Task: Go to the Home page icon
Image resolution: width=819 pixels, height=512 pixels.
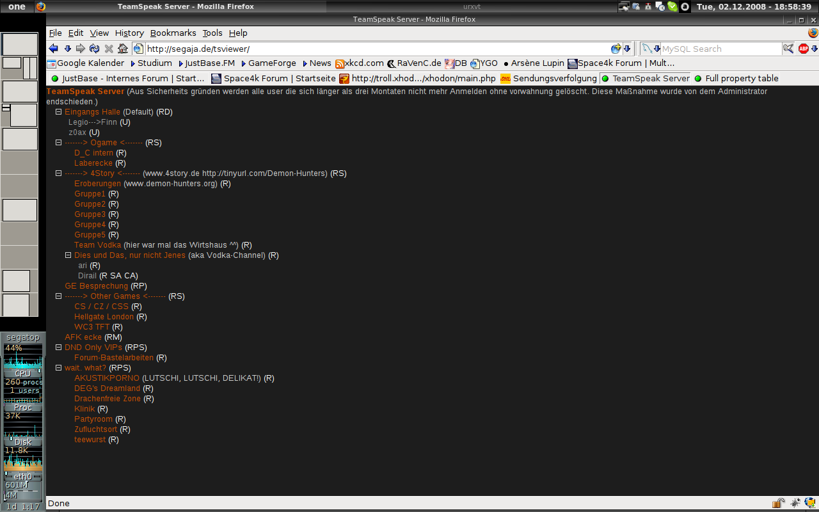Action: [122, 49]
